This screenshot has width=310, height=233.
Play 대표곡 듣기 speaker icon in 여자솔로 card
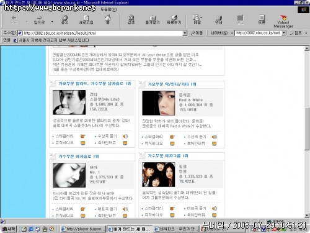coord(125,209)
